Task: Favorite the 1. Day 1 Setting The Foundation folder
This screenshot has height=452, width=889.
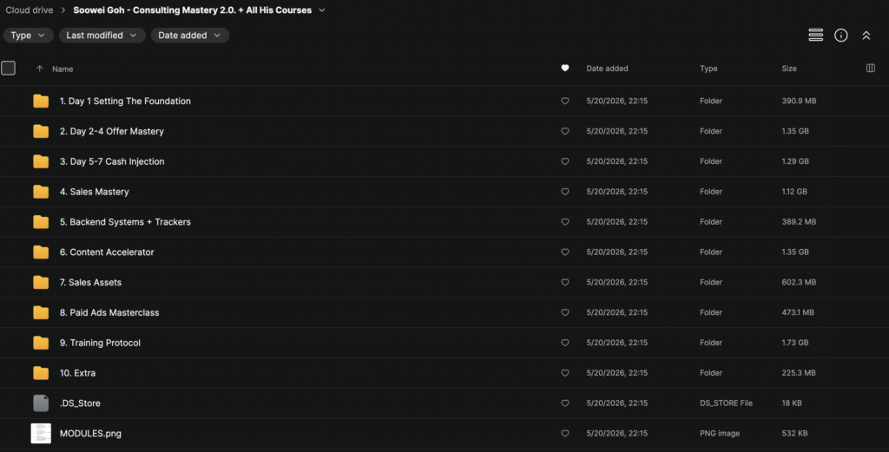Action: tap(564, 101)
